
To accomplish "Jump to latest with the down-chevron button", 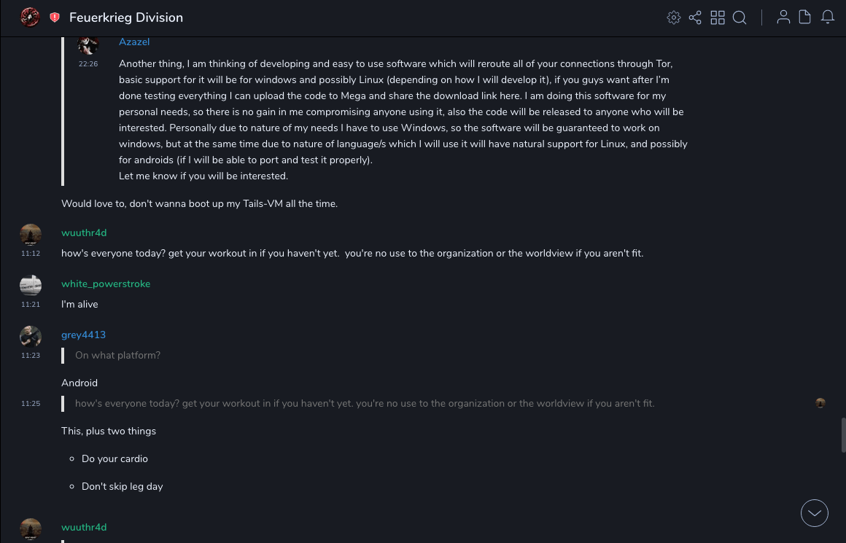I will coord(815,513).
